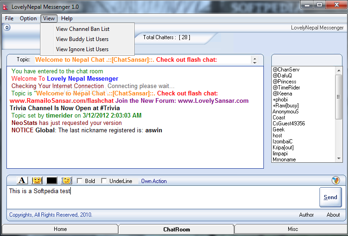
Task: Minimize the LovelyNepal Messenger window
Action: (308, 5)
